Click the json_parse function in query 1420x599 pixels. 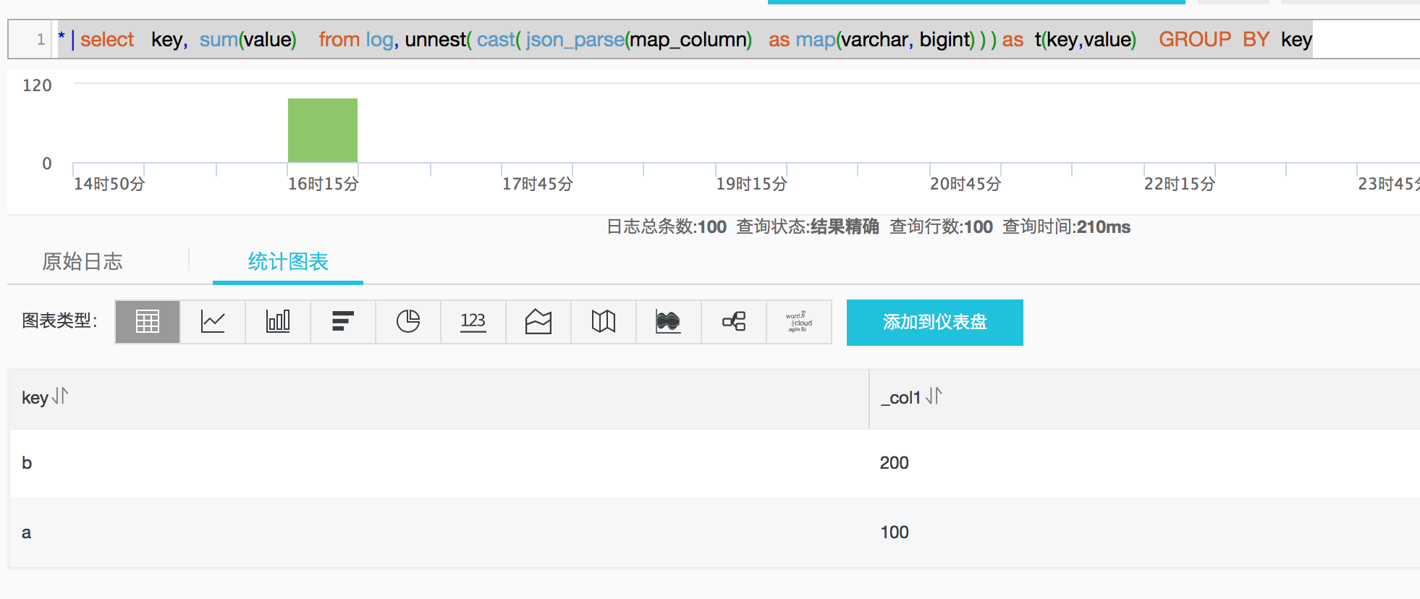click(575, 39)
